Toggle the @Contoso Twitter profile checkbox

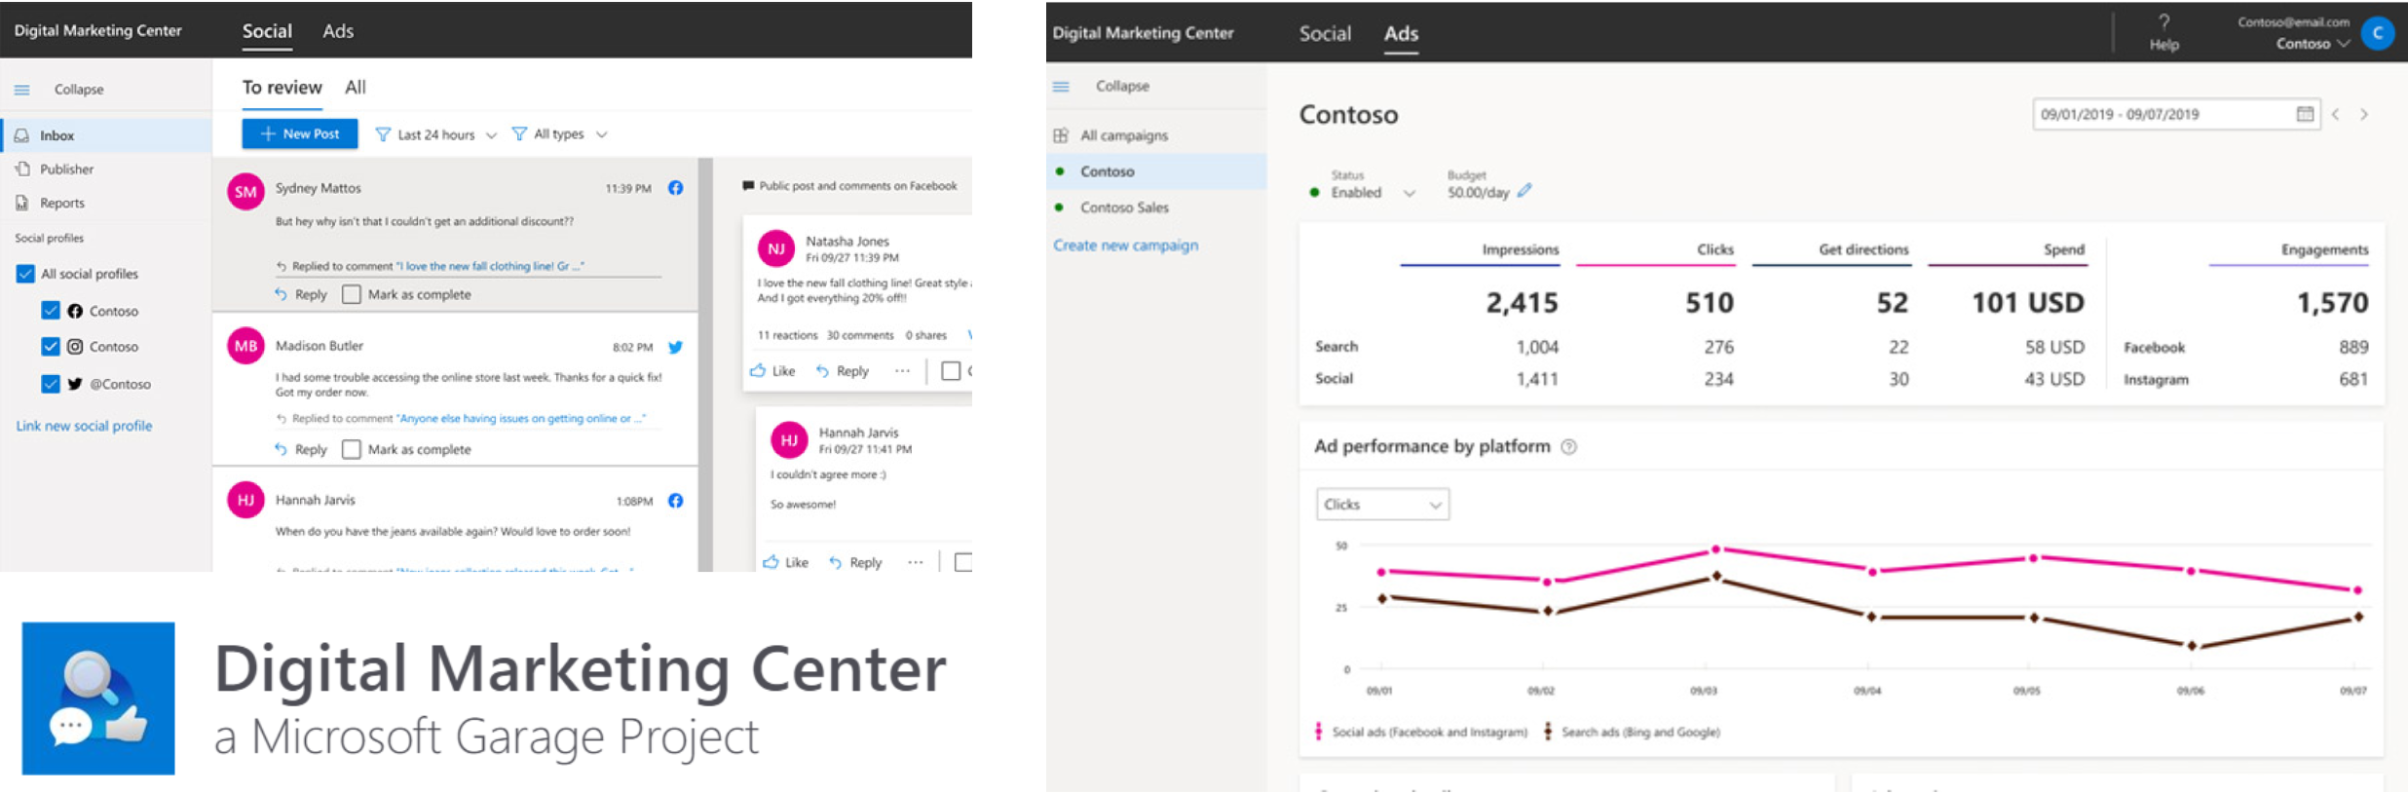coord(51,384)
